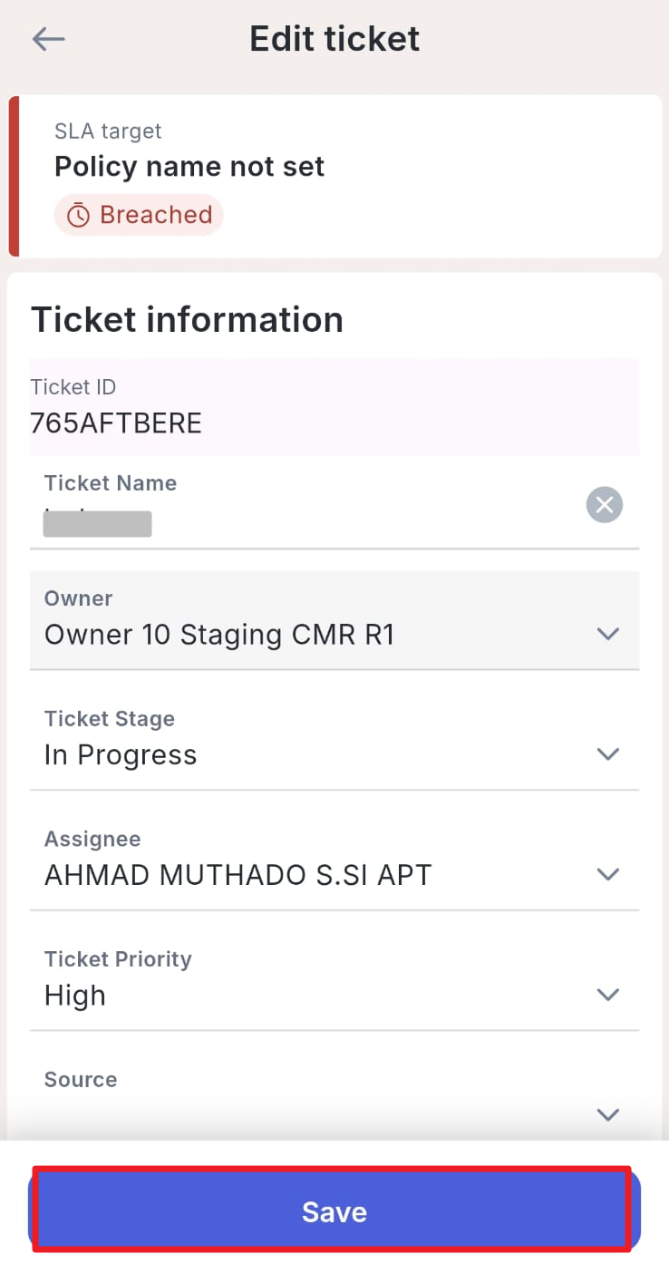Tap the "High" priority value
Screen dimensions: 669x1283
tap(75, 996)
